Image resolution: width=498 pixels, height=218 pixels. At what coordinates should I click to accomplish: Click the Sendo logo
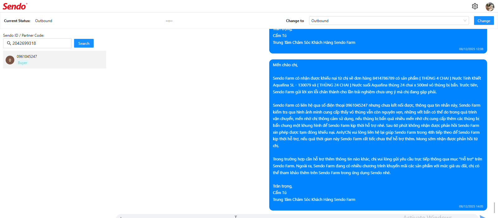tap(15, 6)
